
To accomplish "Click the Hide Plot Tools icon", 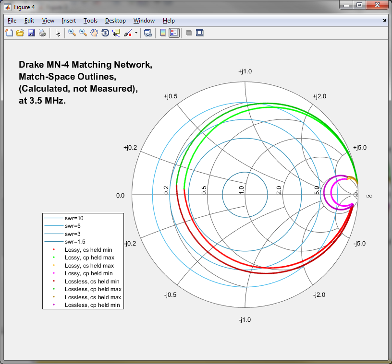I will 189,33.
